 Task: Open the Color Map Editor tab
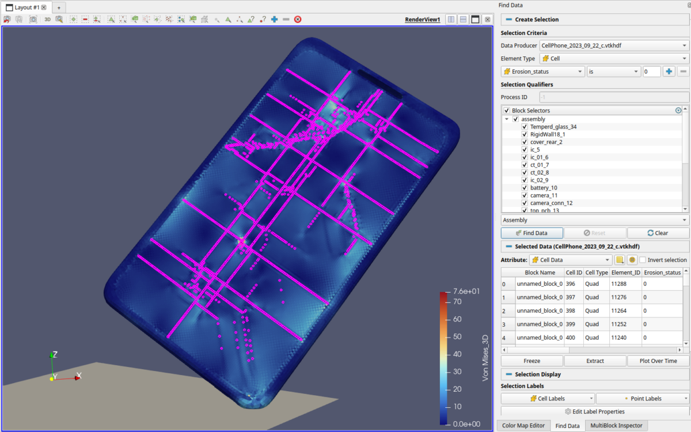[x=523, y=426]
